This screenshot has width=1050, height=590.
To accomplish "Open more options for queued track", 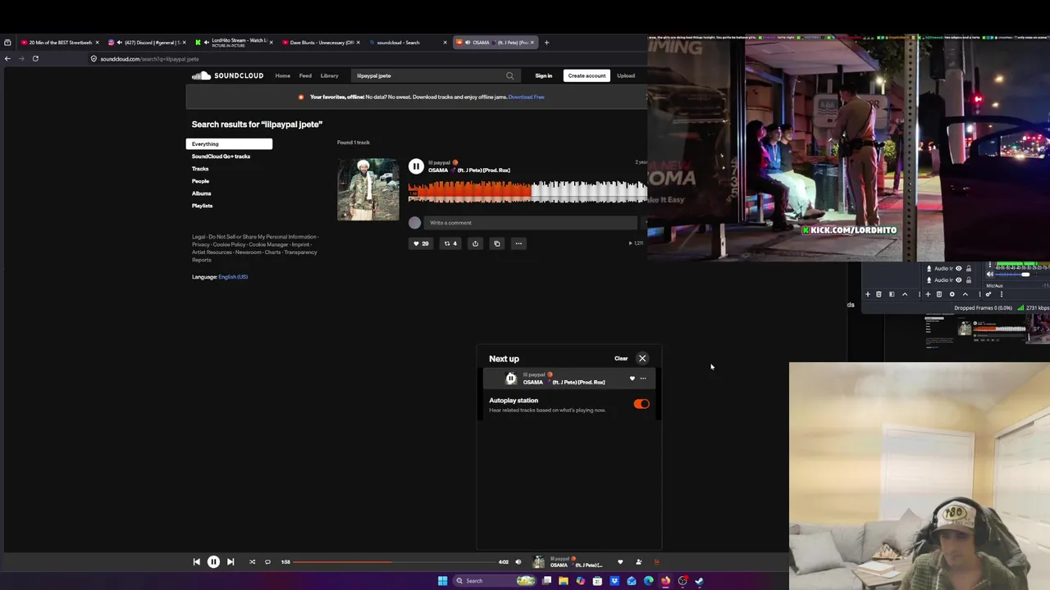I will [x=643, y=379].
